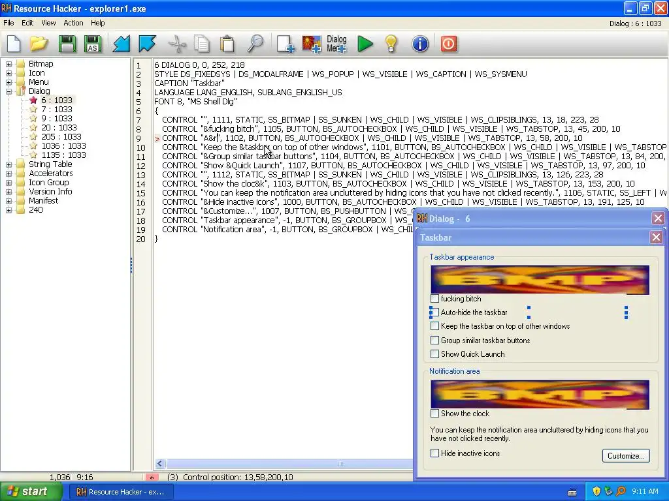Expand the Icon Group node

[8, 183]
